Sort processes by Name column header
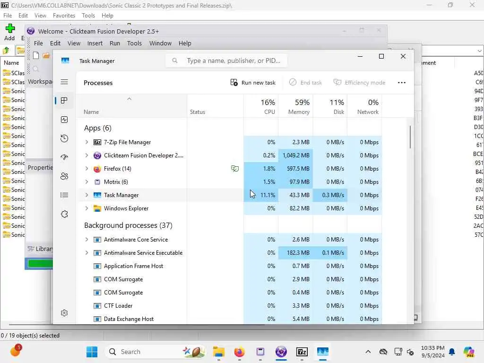 click(131, 106)
